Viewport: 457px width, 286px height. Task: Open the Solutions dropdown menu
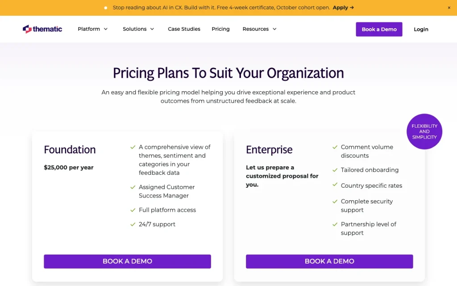(138, 29)
